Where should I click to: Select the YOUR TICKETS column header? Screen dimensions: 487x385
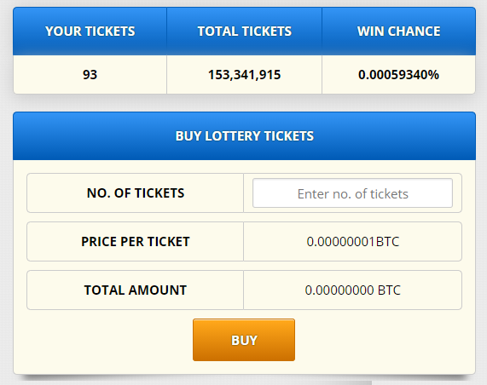[x=90, y=31]
